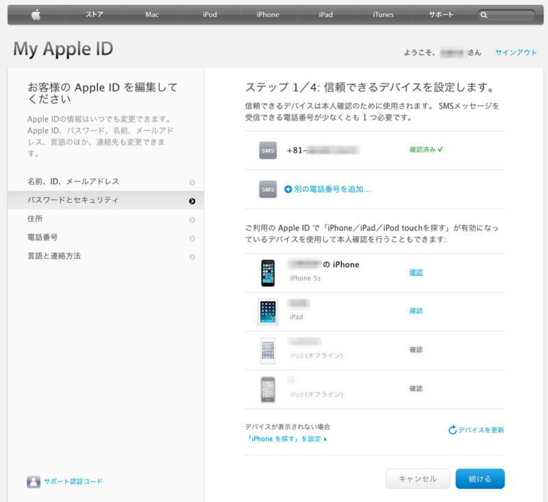Screen dimensions: 548x502
Task: Click the arrow next to 言語と連絡方法
Action: (x=192, y=257)
